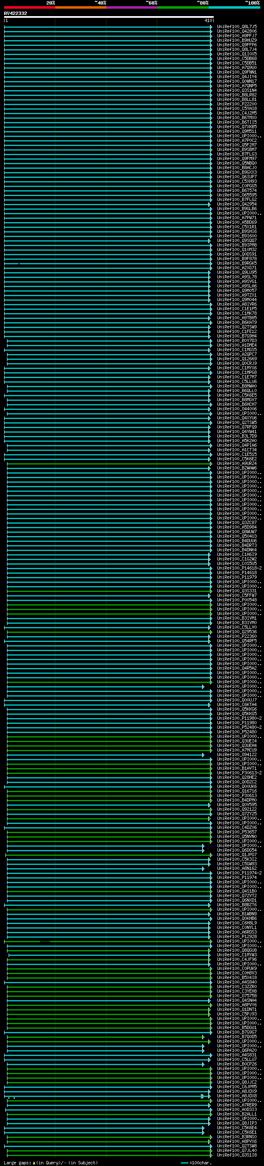Image resolution: width=264 pixels, height=1166 pixels.
Task: Select the UniRef100_A2XG71 label
Action: click(x=237, y=268)
